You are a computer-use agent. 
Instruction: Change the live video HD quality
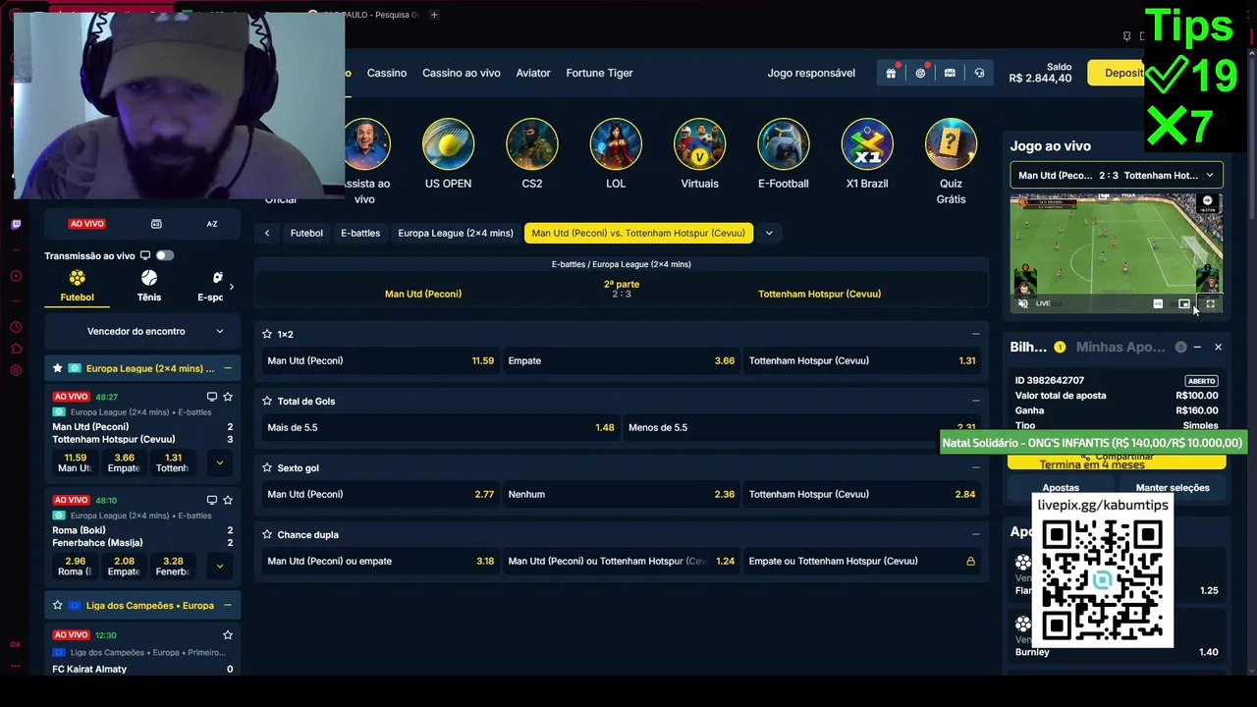[1158, 303]
